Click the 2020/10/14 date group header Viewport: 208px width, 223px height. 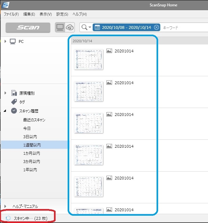82,41
